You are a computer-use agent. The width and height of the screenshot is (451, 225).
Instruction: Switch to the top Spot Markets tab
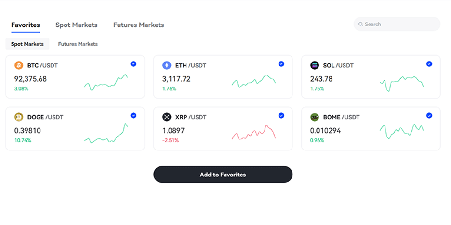[76, 25]
